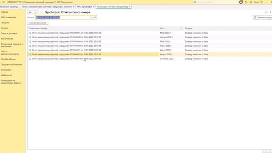272x153 pixels.
Task: Switch to Отчеты комиссионеров (агентов) о продажах tab
Action: click(x=47, y=7)
